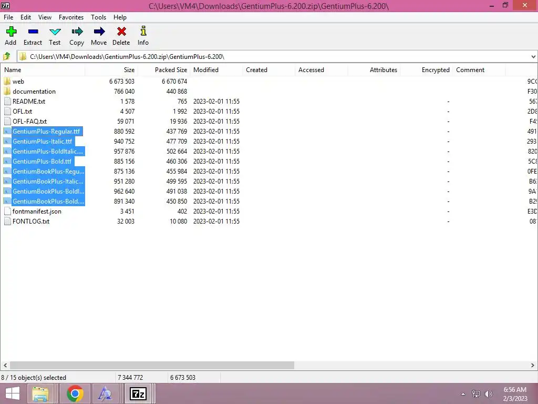Click the horizontal scrollbar thumb
The width and height of the screenshot is (538, 404).
coord(152,365)
